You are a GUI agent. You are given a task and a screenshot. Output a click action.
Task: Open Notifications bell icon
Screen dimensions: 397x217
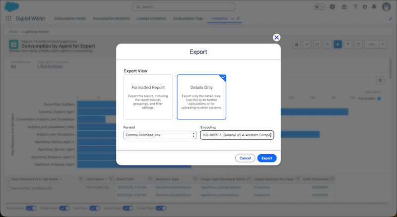pyautogui.click(x=374, y=7)
